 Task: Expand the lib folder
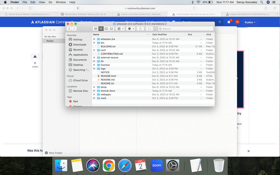coord(94,61)
